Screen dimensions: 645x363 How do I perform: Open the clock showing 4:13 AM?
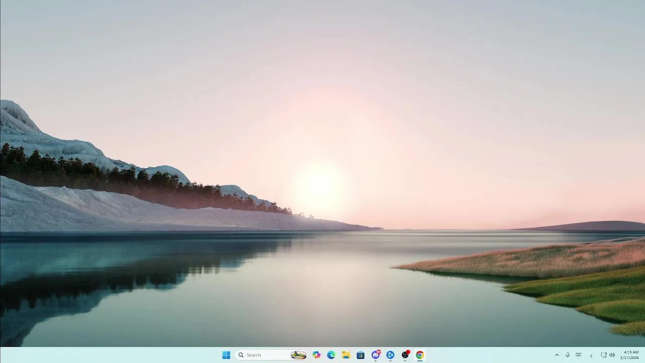[x=630, y=355]
